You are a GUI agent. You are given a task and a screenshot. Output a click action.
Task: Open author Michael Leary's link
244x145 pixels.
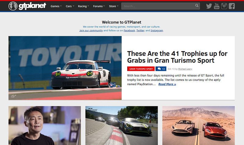185,69
